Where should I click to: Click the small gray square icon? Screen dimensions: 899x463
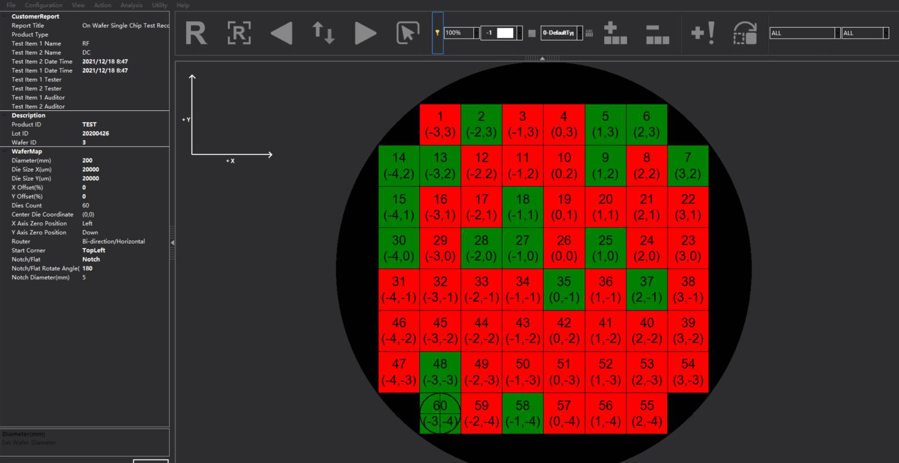(x=532, y=33)
